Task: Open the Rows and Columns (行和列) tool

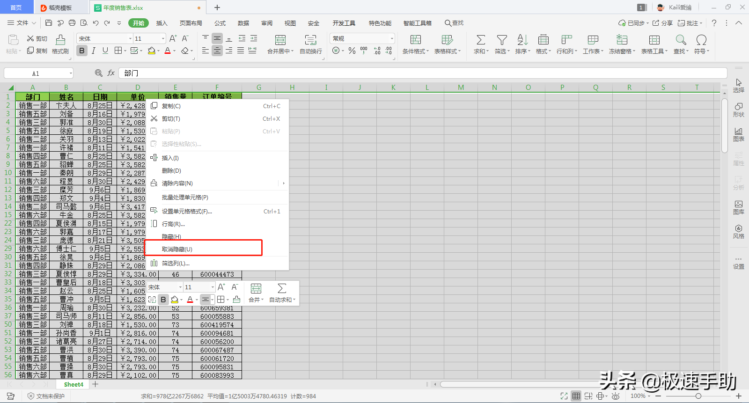Action: pyautogui.click(x=567, y=44)
